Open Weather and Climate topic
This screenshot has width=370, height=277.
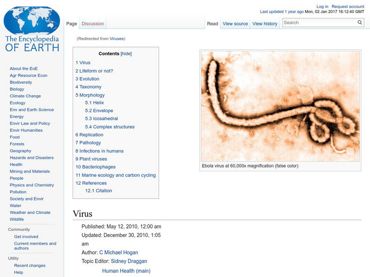click(30, 212)
